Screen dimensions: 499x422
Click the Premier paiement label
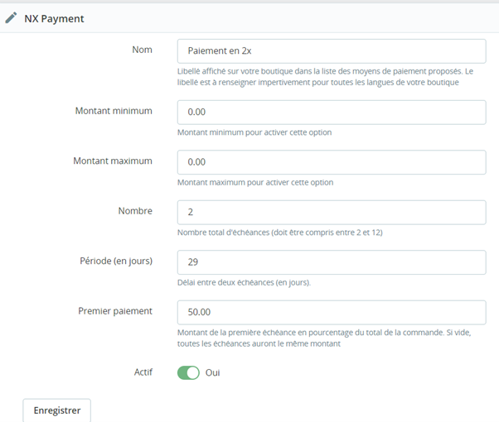tap(115, 311)
